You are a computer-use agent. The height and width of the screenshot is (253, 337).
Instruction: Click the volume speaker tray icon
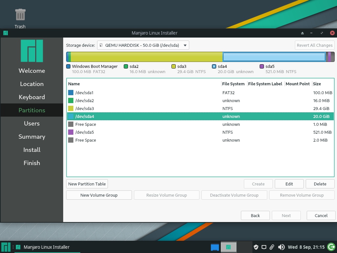pos(281,247)
